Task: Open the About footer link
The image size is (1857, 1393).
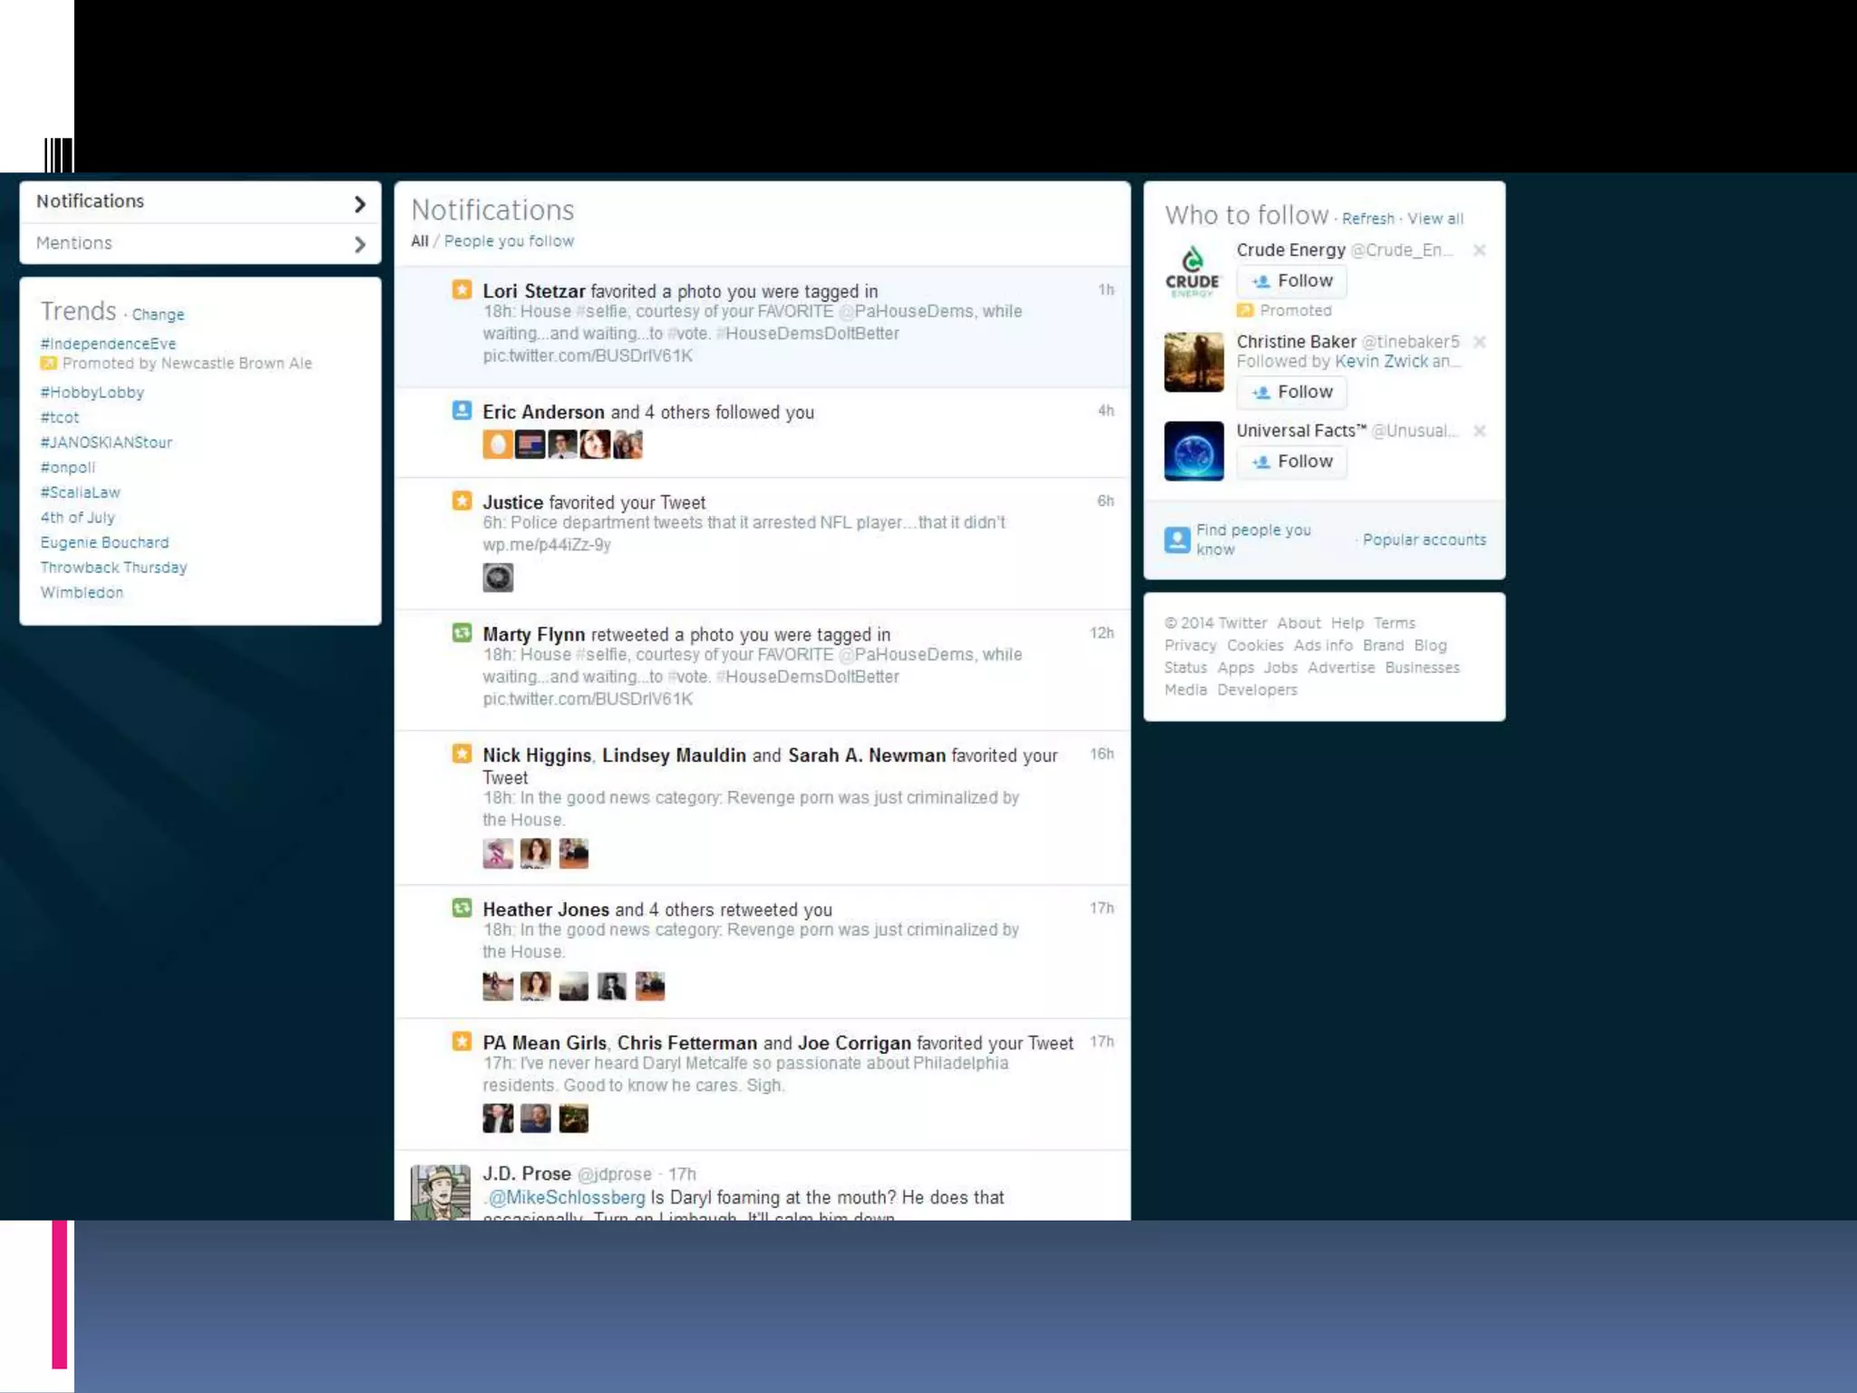Action: (1298, 623)
